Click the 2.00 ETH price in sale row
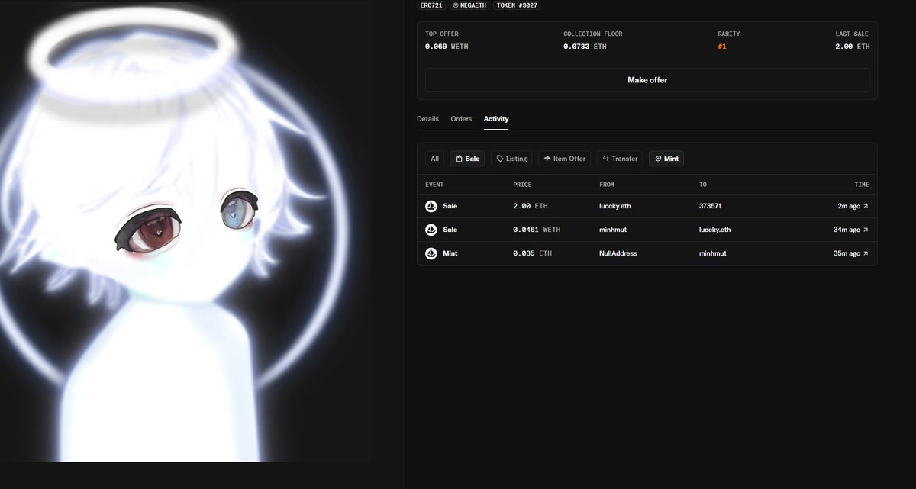This screenshot has height=489, width=916. 530,206
